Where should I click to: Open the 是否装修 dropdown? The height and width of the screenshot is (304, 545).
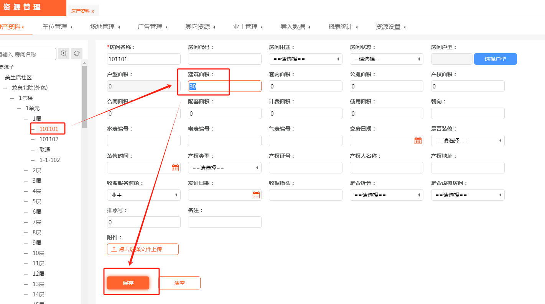(468, 141)
